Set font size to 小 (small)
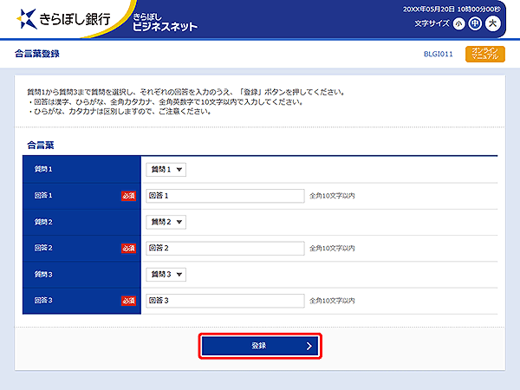Image resolution: width=520 pixels, height=390 pixels. tap(459, 23)
